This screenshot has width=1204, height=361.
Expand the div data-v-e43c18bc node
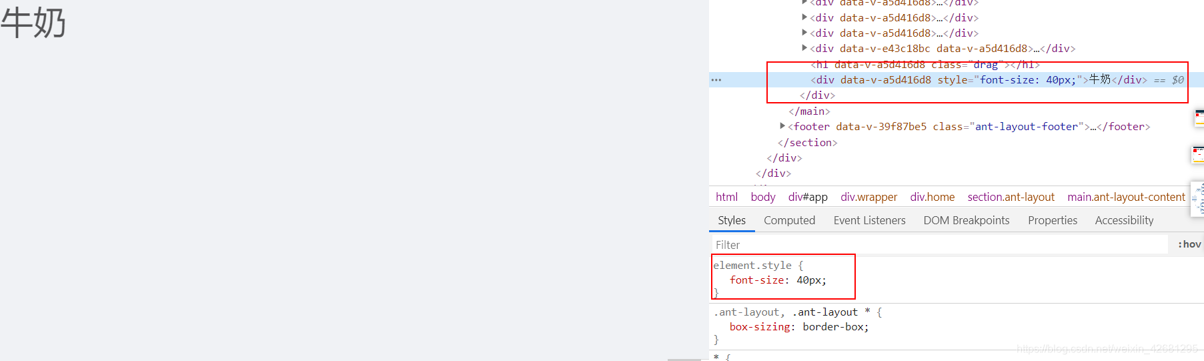point(804,48)
